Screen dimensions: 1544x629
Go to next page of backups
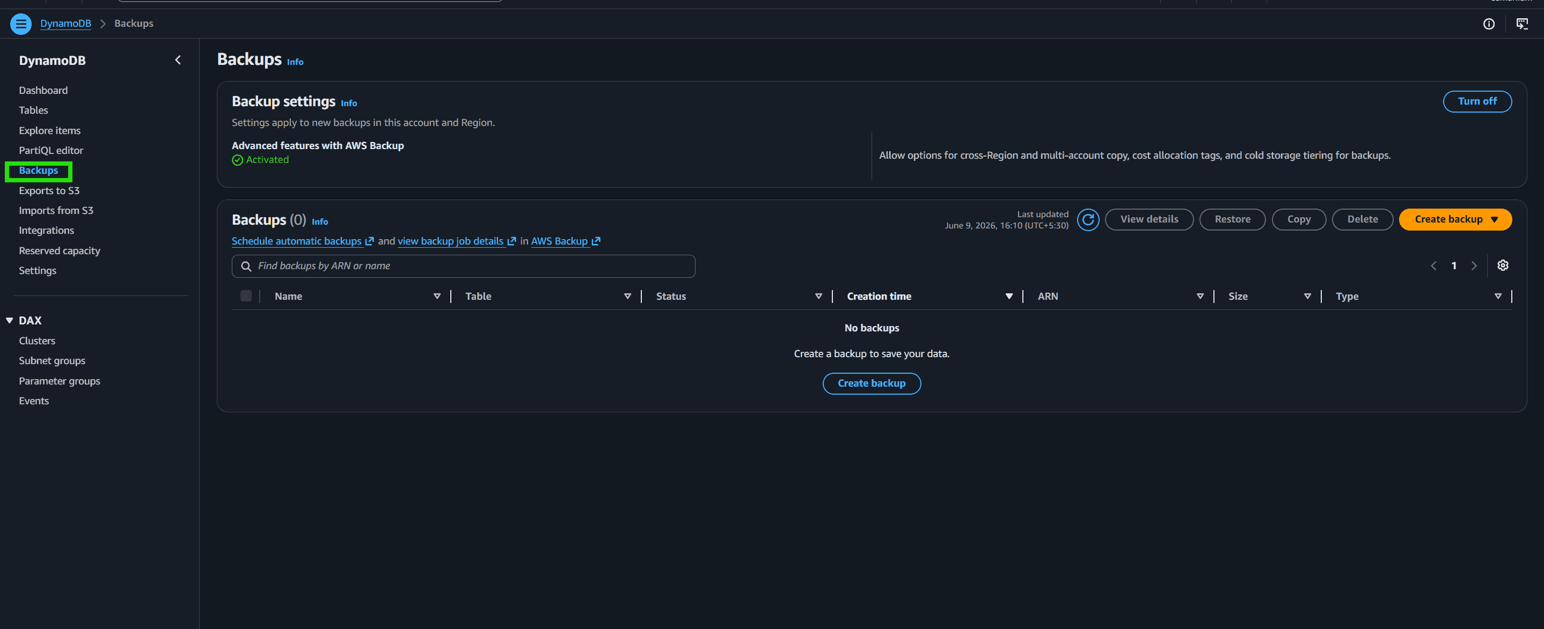point(1474,265)
